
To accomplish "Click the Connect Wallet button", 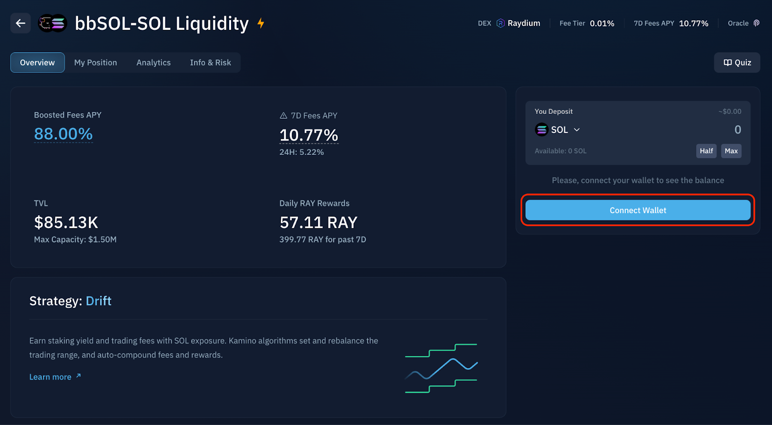I will 638,210.
